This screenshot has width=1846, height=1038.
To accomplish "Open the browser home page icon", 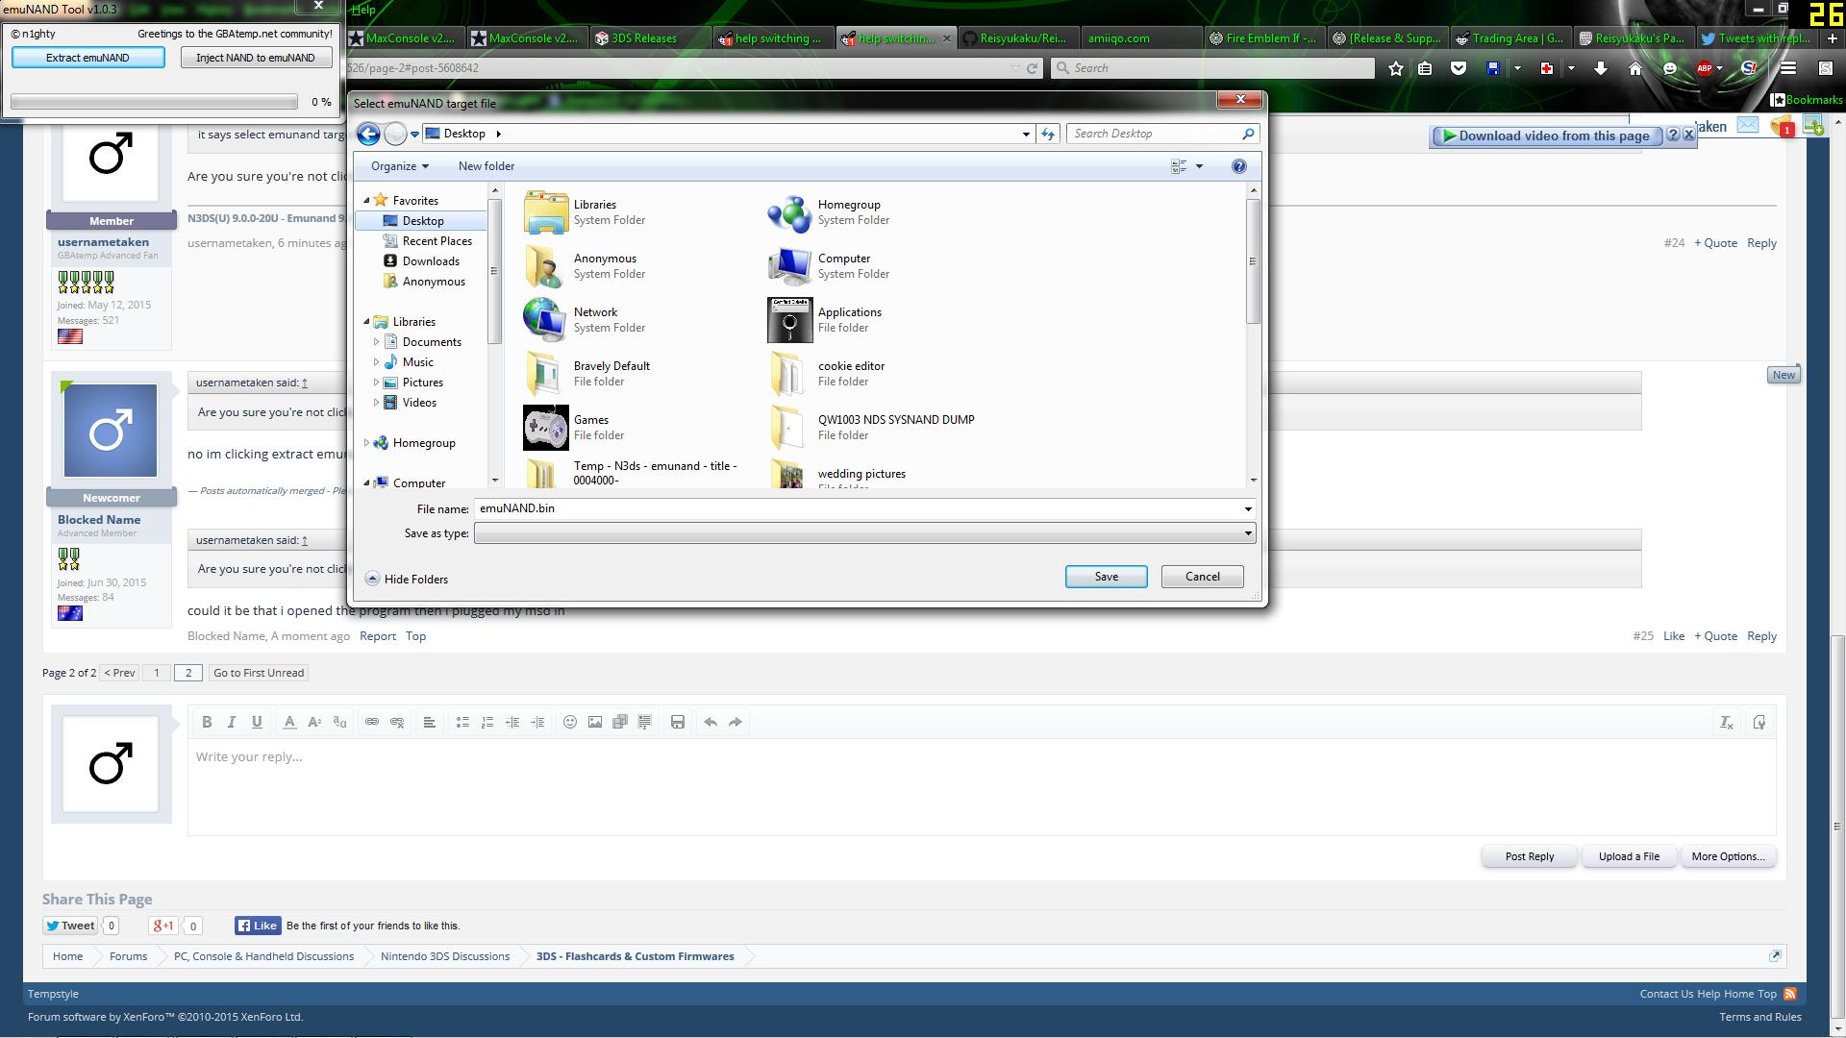I will (1635, 68).
